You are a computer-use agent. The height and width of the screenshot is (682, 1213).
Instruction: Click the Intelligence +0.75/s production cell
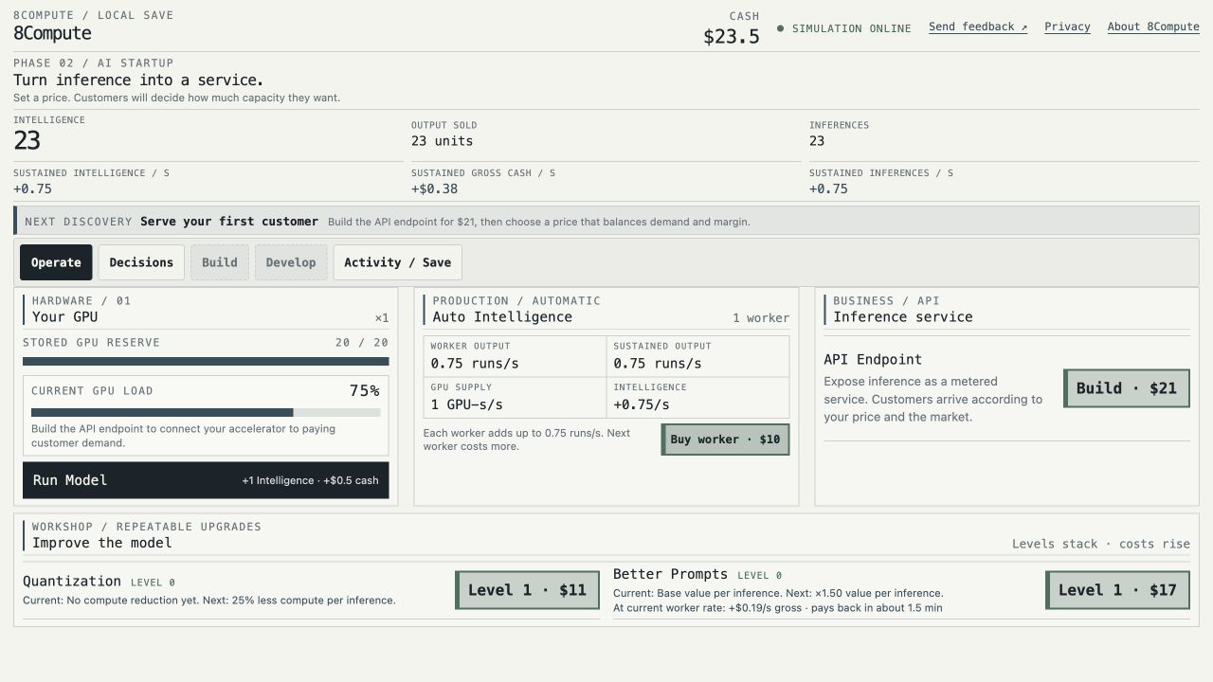pos(697,397)
